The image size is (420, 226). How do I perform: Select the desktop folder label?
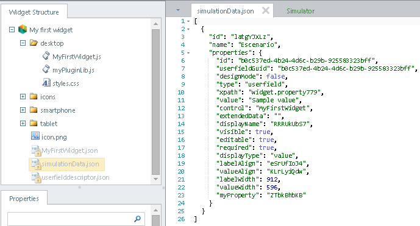(x=52, y=43)
